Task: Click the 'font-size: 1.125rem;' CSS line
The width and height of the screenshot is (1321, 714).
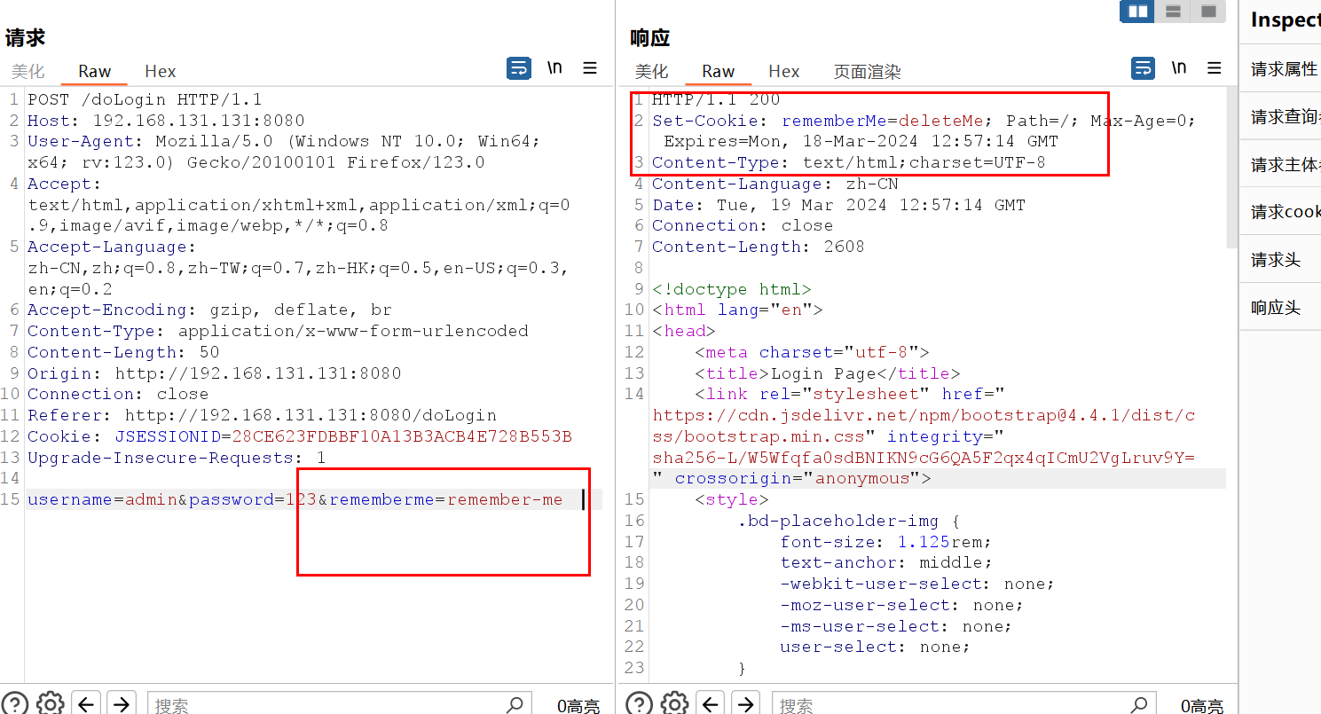Action: [885, 541]
